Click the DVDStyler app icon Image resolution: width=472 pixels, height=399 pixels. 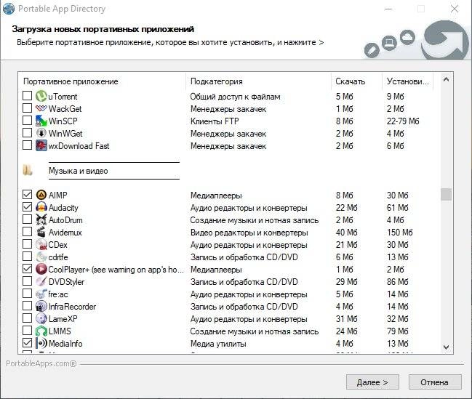point(41,281)
